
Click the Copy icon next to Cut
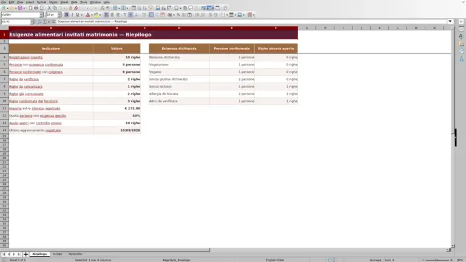tap(55, 8)
